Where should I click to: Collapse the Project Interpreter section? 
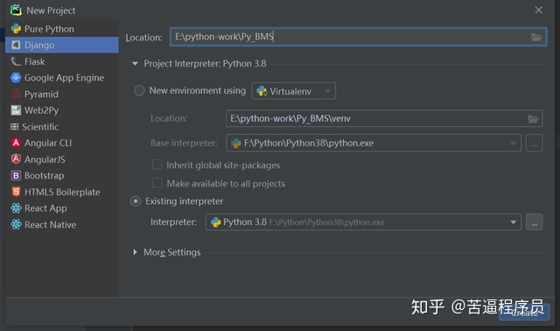coord(135,64)
